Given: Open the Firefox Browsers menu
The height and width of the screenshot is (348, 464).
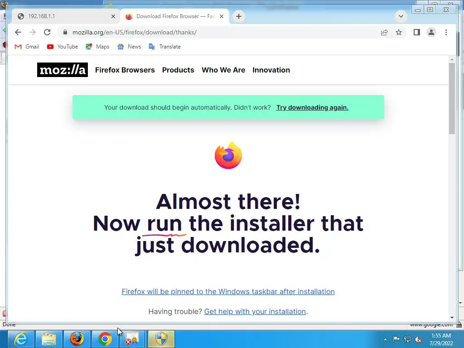Looking at the screenshot, I should [x=125, y=70].
